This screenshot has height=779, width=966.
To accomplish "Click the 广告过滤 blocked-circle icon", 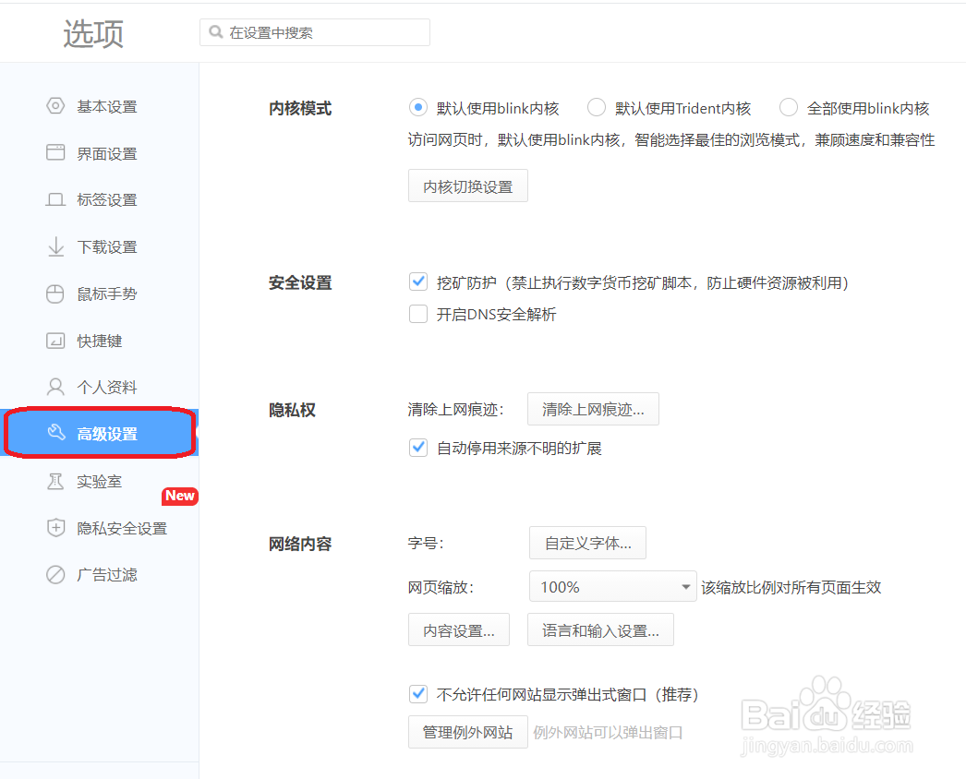I will pos(55,574).
